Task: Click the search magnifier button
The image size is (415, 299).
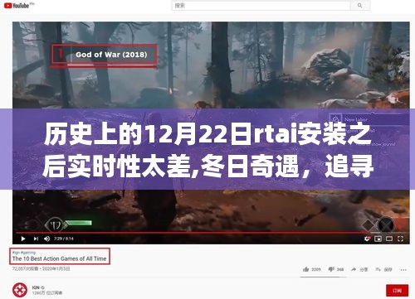Action: click(x=360, y=5)
